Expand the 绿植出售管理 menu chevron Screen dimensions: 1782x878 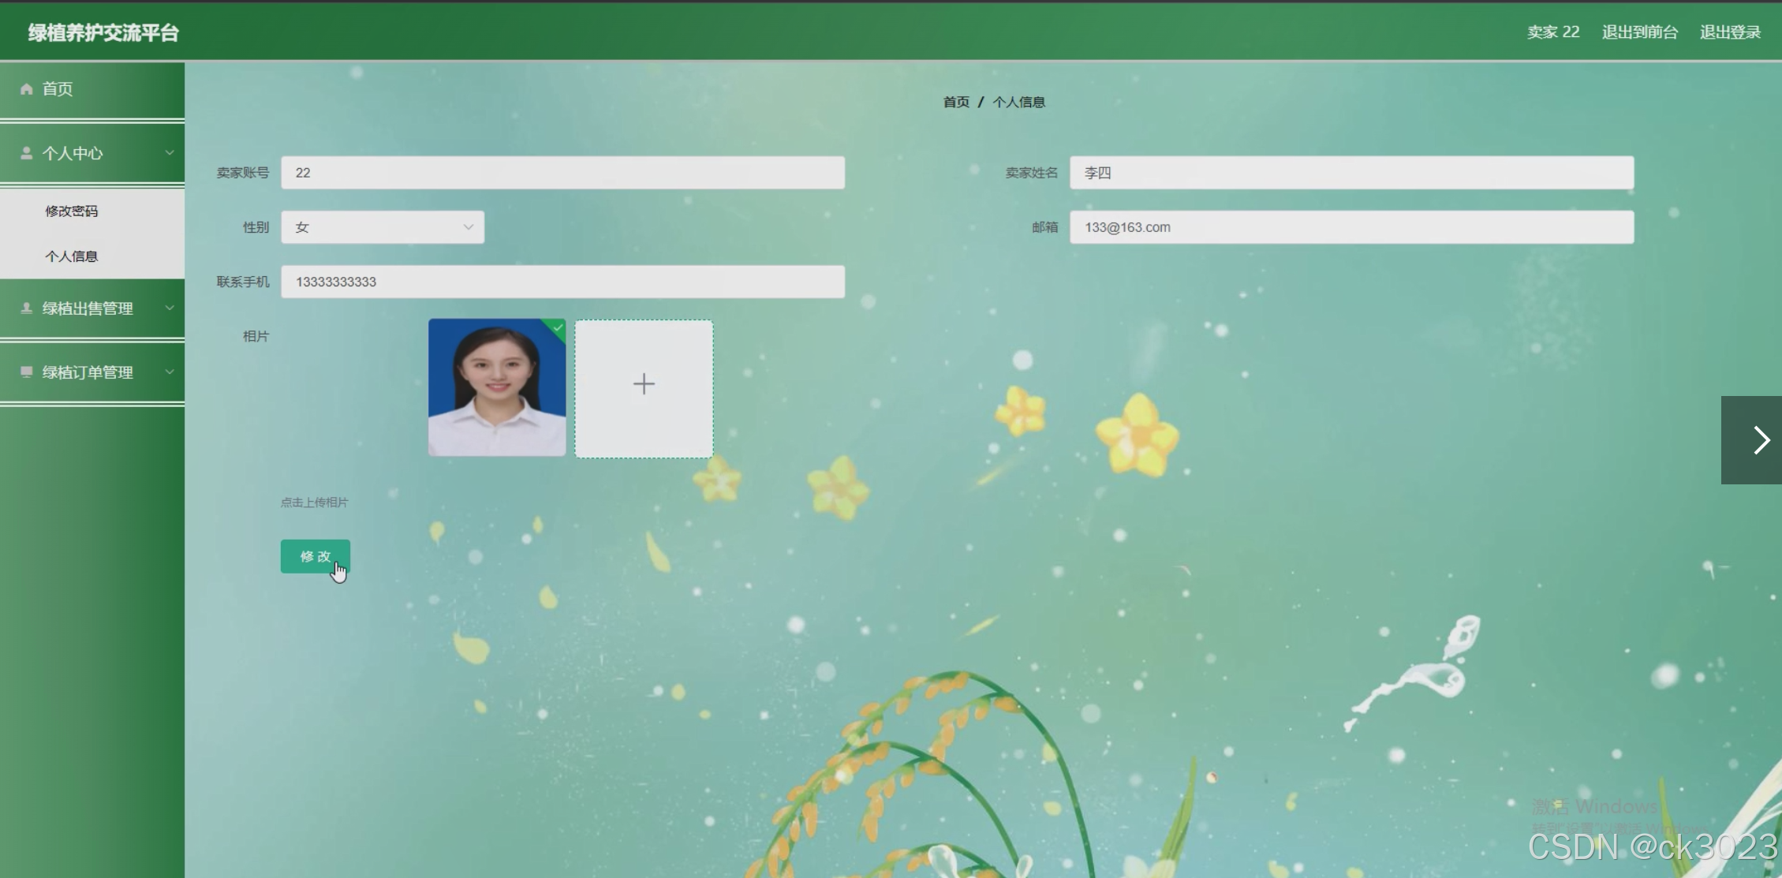click(x=169, y=308)
